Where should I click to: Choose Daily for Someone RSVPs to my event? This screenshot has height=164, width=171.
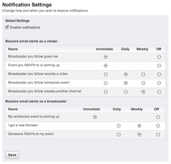click(119, 134)
